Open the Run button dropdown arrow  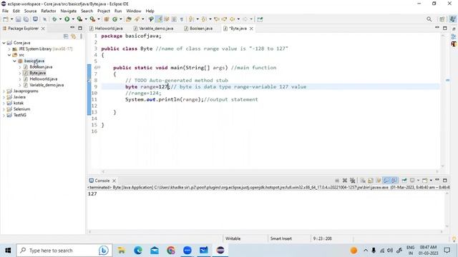(x=73, y=19)
